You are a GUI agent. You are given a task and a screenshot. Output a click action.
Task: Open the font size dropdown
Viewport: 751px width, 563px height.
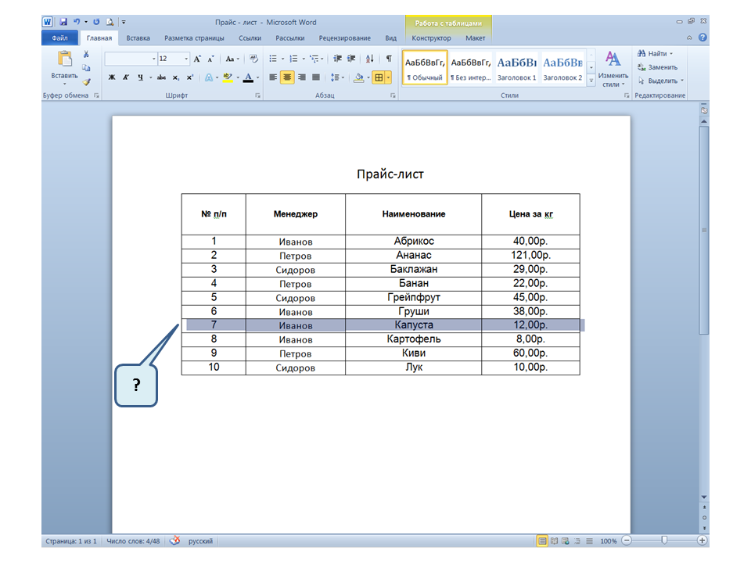[x=185, y=59]
